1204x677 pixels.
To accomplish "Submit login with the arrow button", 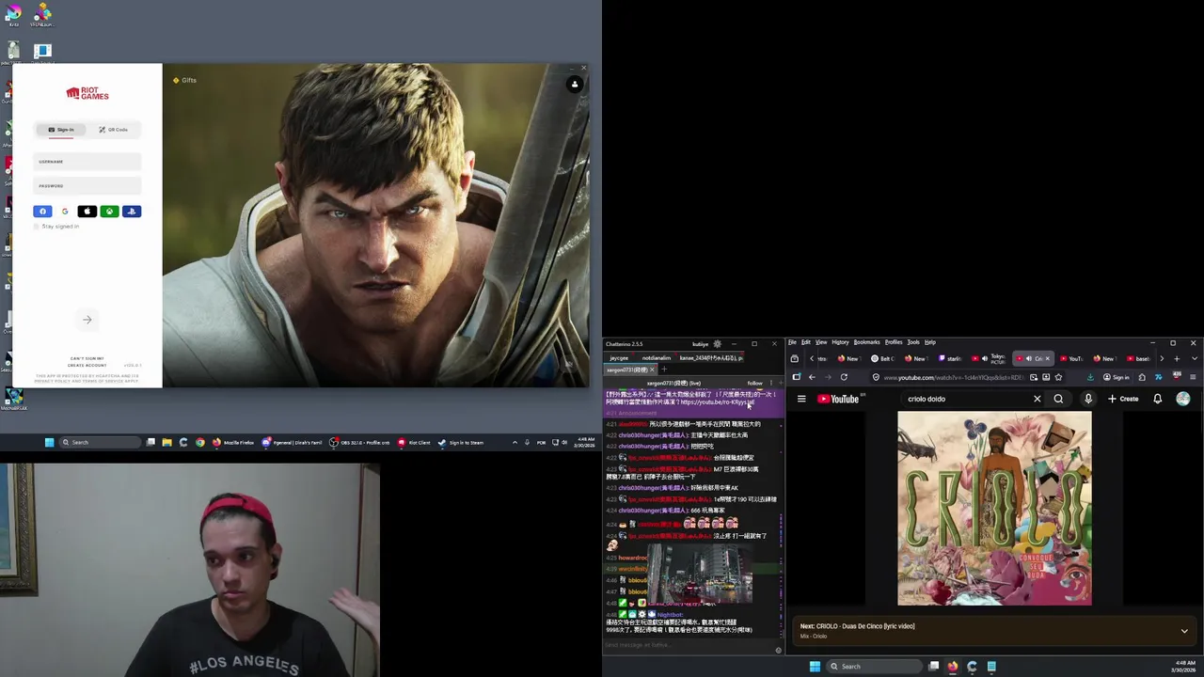I will [87, 320].
